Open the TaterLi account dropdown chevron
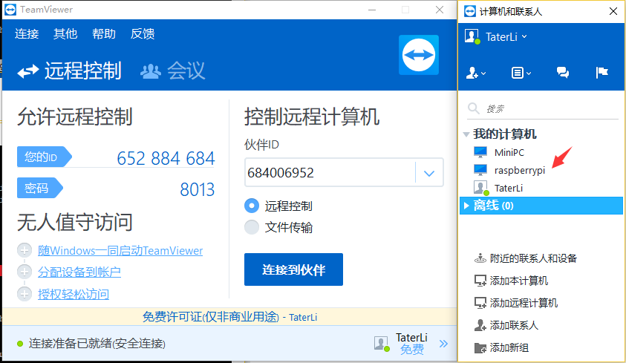Screen dimensions: 626x363 524,36
